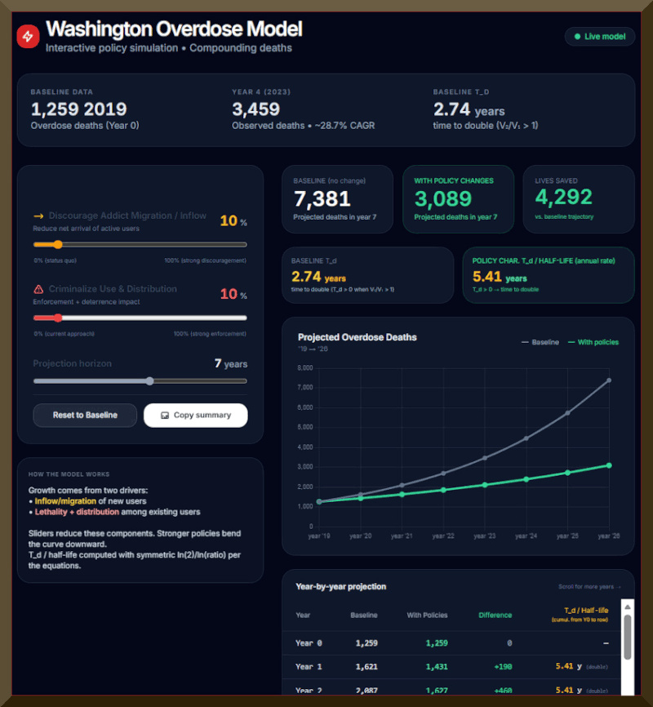Click the 1,259 2019 baseline data figure
This screenshot has height=707, width=653.
(79, 109)
